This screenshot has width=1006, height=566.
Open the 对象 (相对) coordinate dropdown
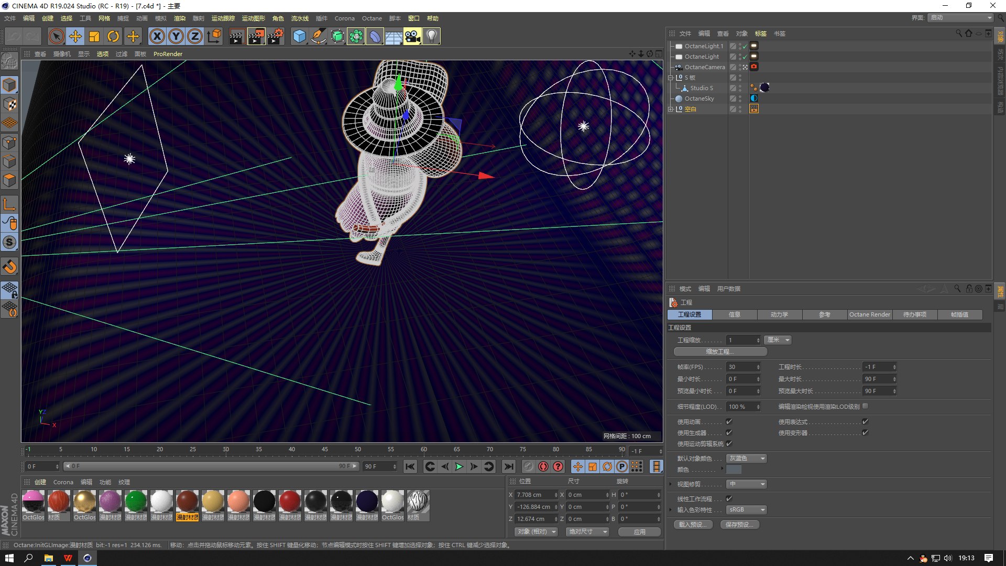536,532
